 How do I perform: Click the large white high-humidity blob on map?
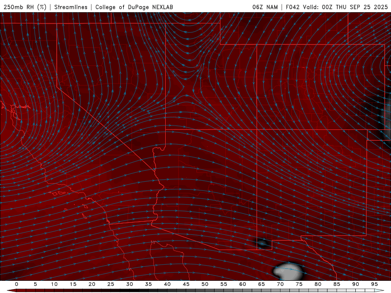coord(289,271)
